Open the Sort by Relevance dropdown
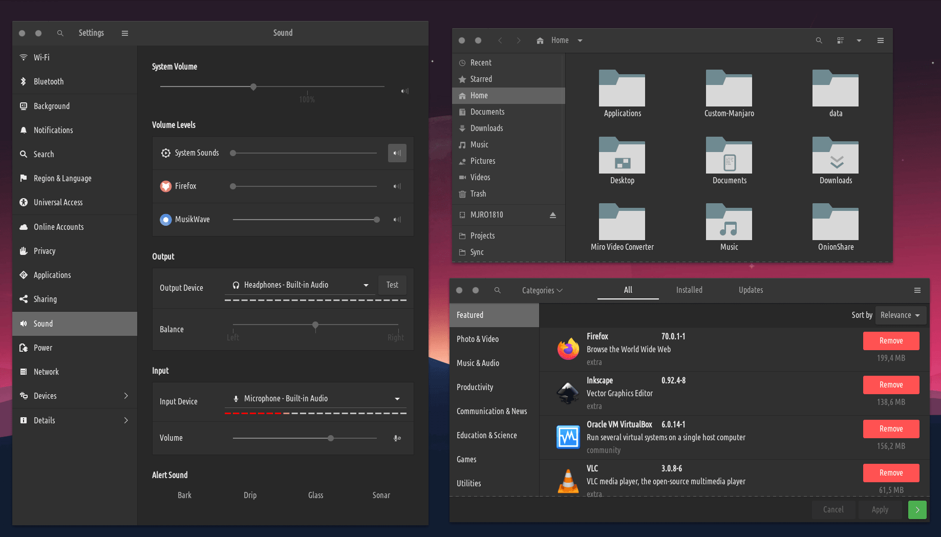The height and width of the screenshot is (537, 941). (x=900, y=315)
